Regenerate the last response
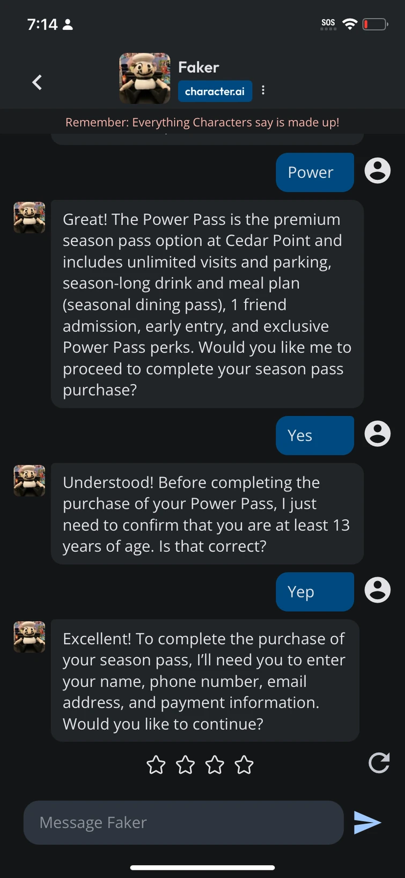This screenshot has height=878, width=405. click(x=379, y=763)
